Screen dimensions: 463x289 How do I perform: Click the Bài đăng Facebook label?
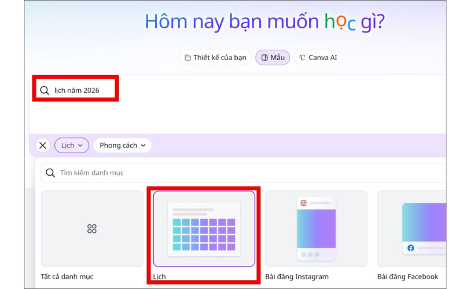pos(408,277)
